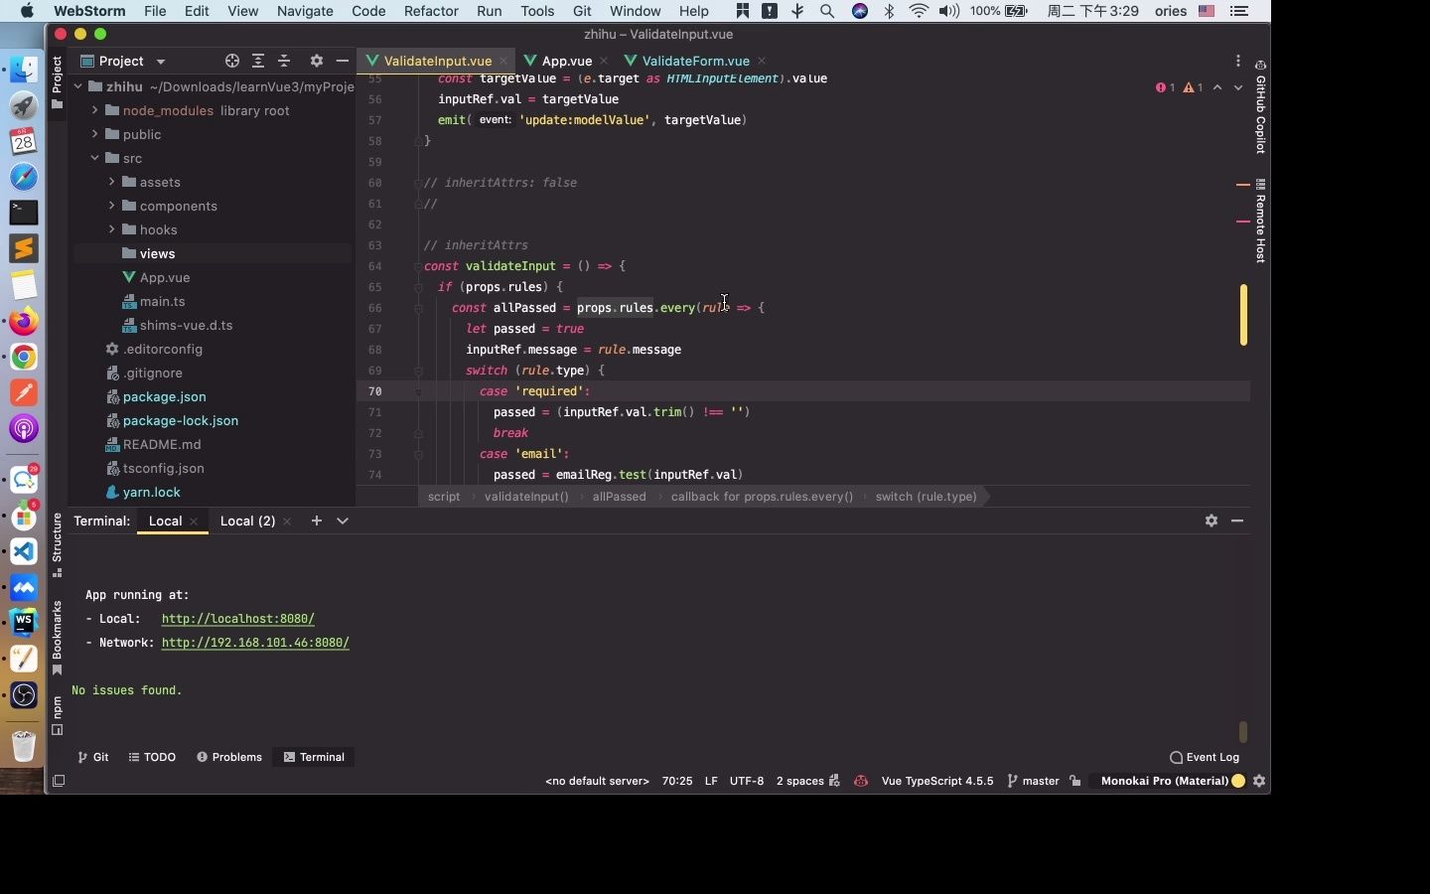This screenshot has width=1430, height=894.
Task: Open the Refactor menu
Action: pos(431,11)
